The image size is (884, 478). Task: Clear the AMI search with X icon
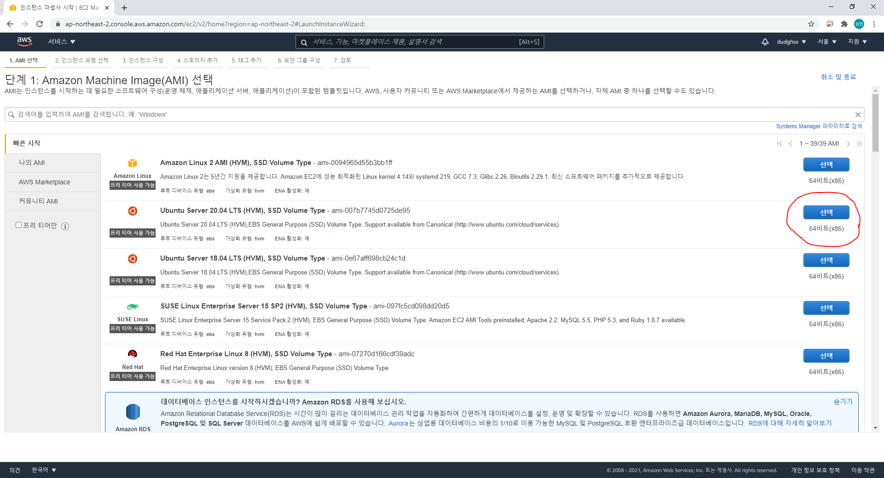pos(858,114)
